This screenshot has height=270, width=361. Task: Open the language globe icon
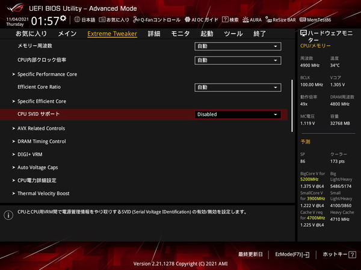(x=77, y=20)
